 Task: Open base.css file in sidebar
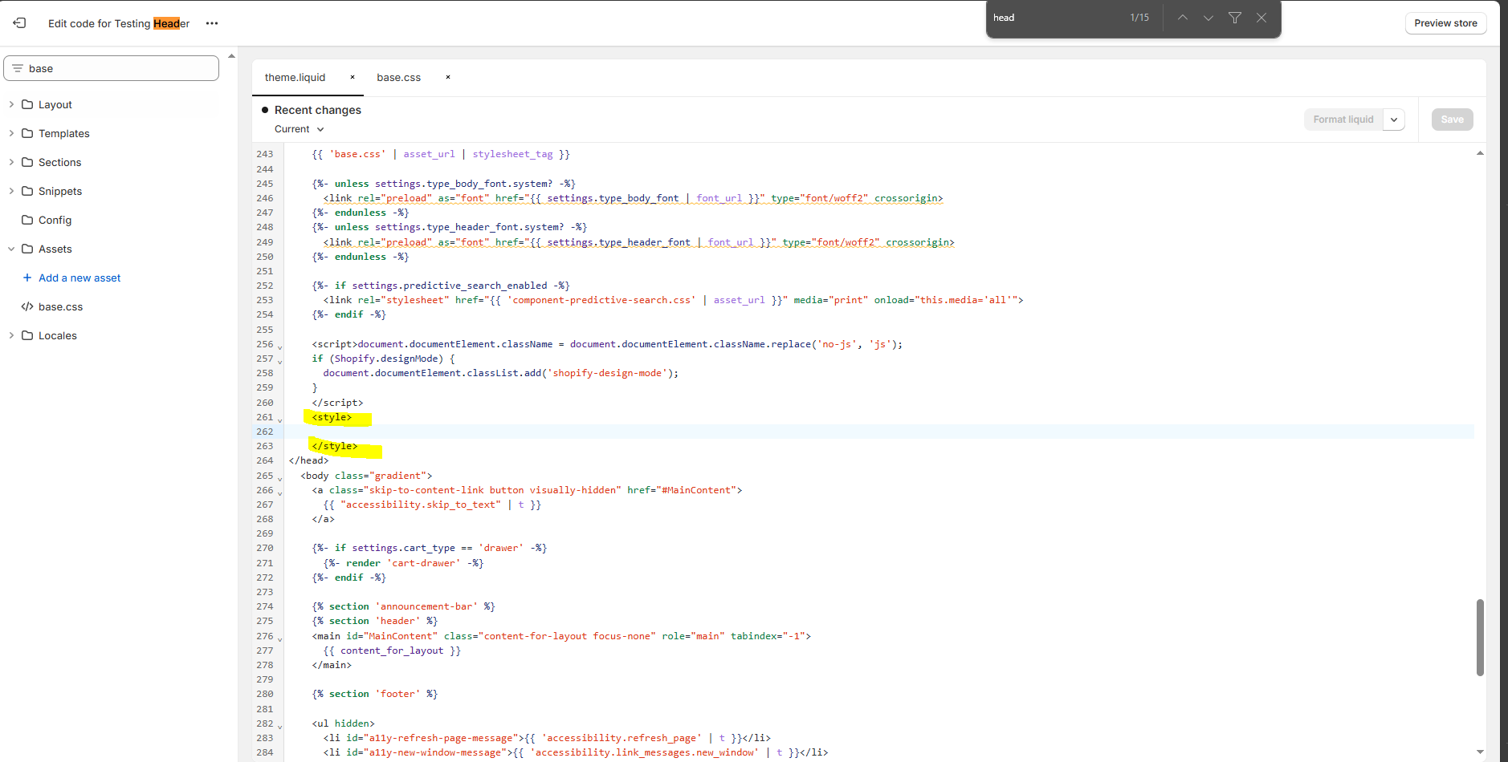pos(60,306)
